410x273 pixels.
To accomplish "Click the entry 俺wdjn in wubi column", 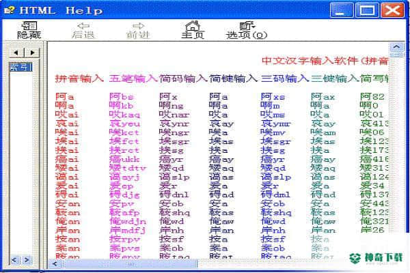I will click(x=128, y=221).
